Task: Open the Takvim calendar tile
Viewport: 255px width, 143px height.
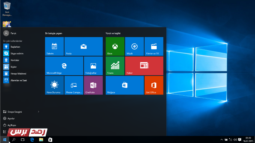Action: click(x=54, y=46)
